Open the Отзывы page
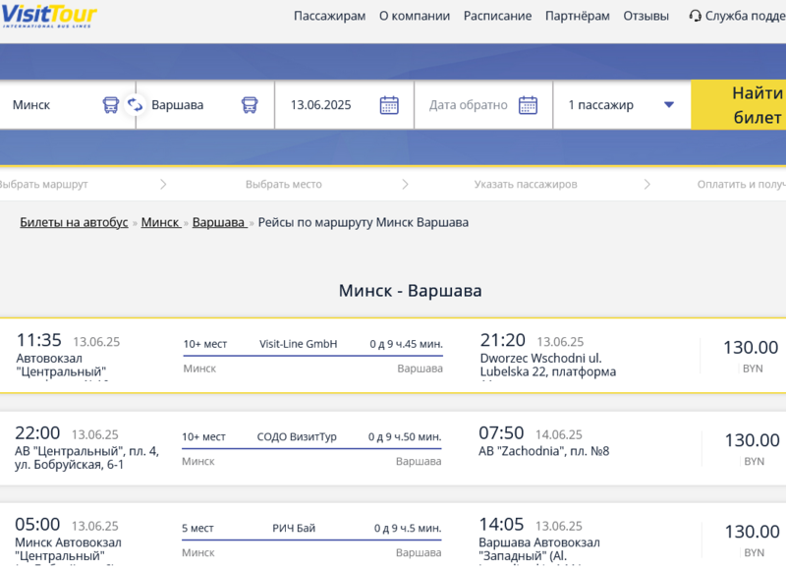This screenshot has width=786, height=569. (x=646, y=16)
